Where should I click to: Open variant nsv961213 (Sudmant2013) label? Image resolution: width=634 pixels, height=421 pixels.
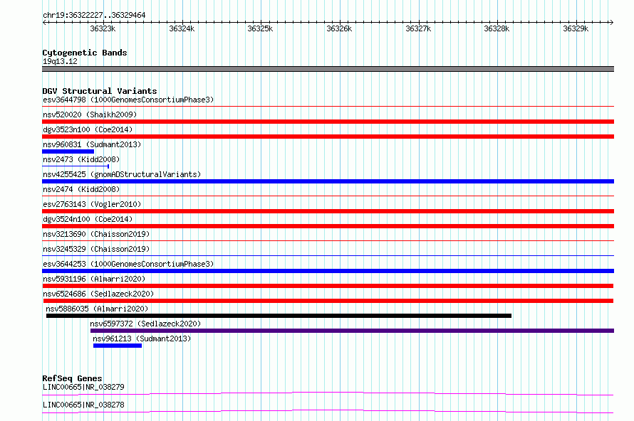click(142, 339)
